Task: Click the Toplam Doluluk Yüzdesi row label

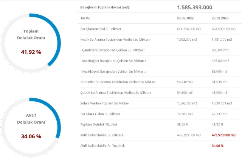Action: 99,124
